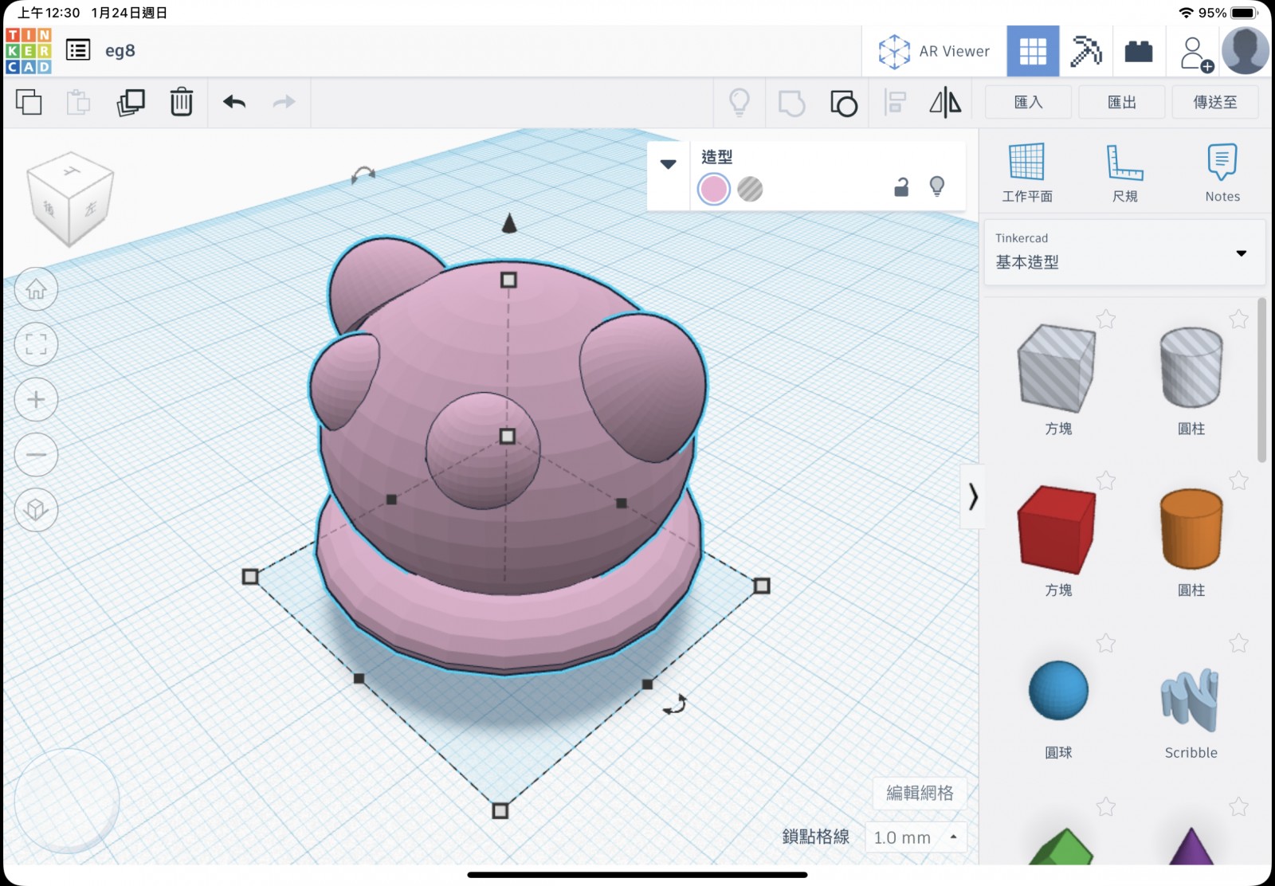Switch to Blocks pickaxe mode
The width and height of the screenshot is (1275, 886).
tap(1085, 51)
